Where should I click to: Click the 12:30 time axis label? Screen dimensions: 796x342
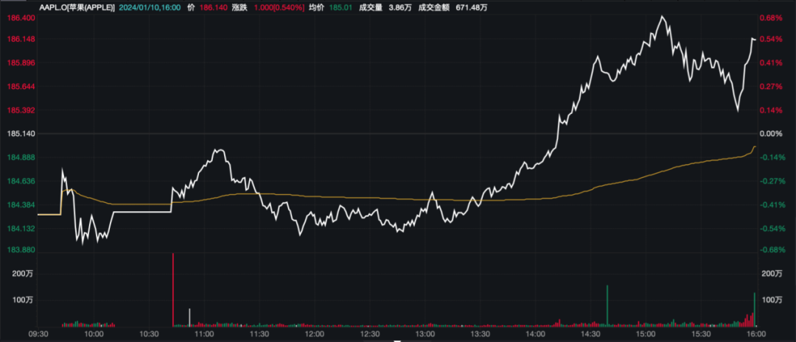369,335
